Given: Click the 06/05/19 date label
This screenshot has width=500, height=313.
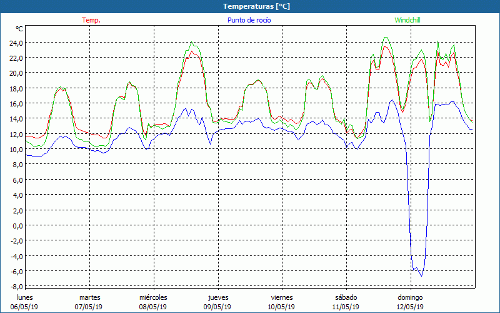Looking at the screenshot, I should 24,307.
